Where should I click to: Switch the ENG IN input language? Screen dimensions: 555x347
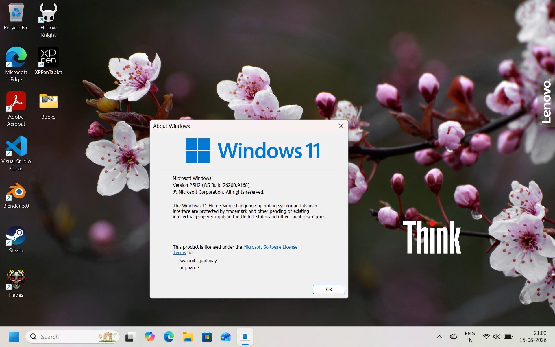coord(470,337)
